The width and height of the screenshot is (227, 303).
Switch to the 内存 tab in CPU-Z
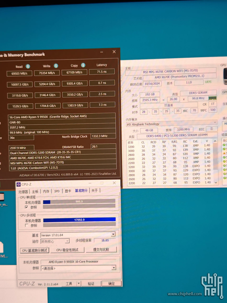[x=46, y=191]
